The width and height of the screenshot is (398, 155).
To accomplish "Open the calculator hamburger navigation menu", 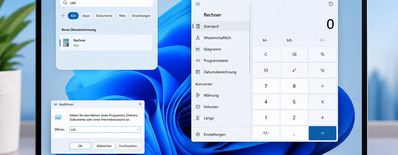I will click(x=198, y=4).
